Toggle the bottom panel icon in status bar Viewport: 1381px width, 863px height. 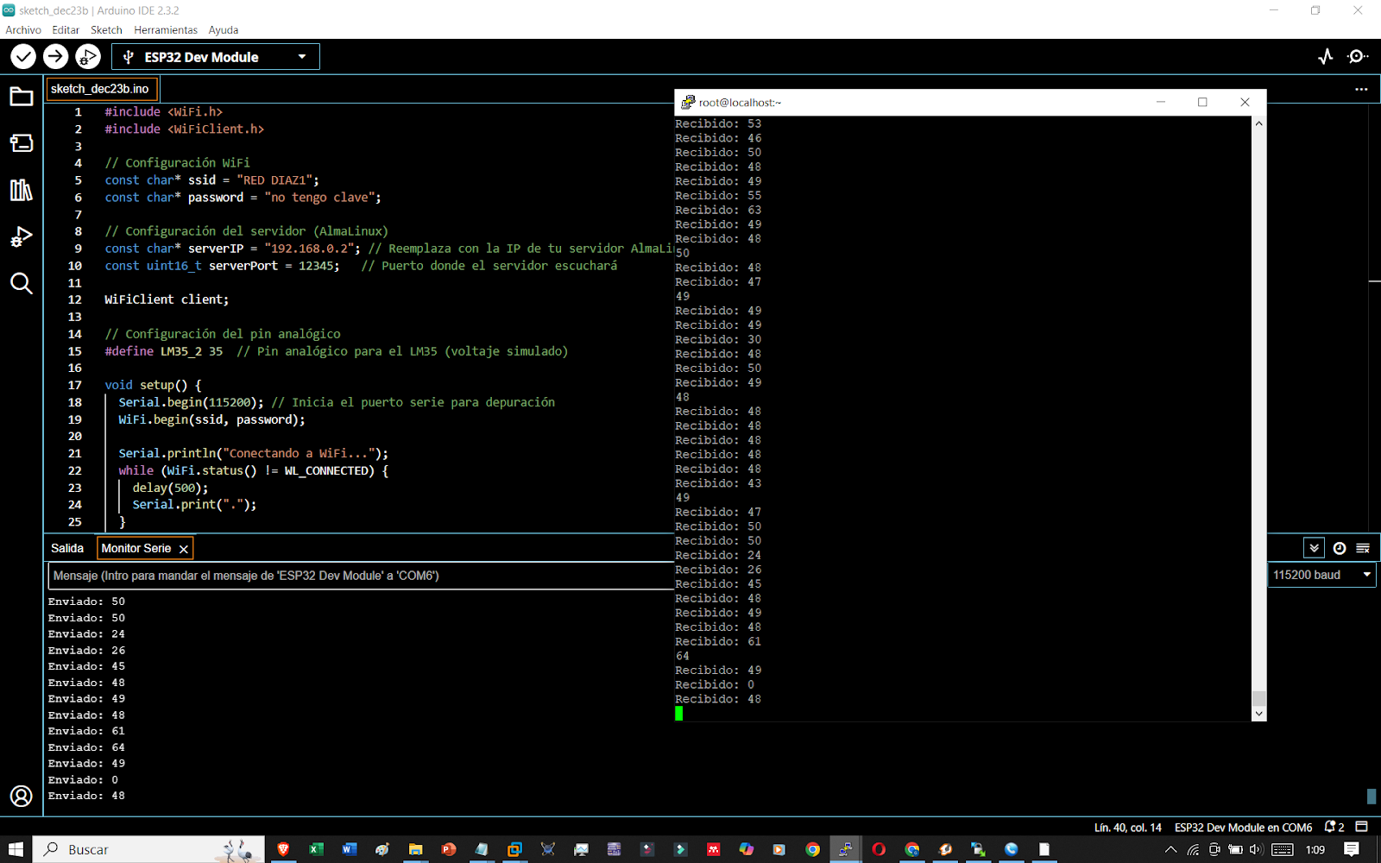[1362, 827]
